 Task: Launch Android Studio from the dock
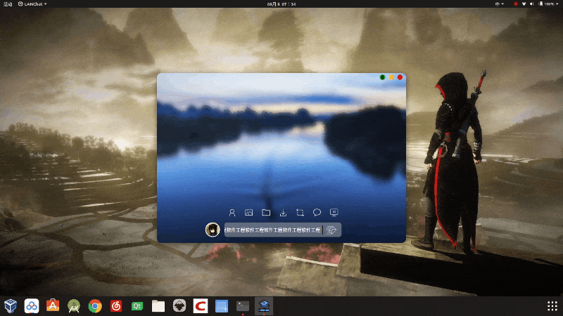74,306
